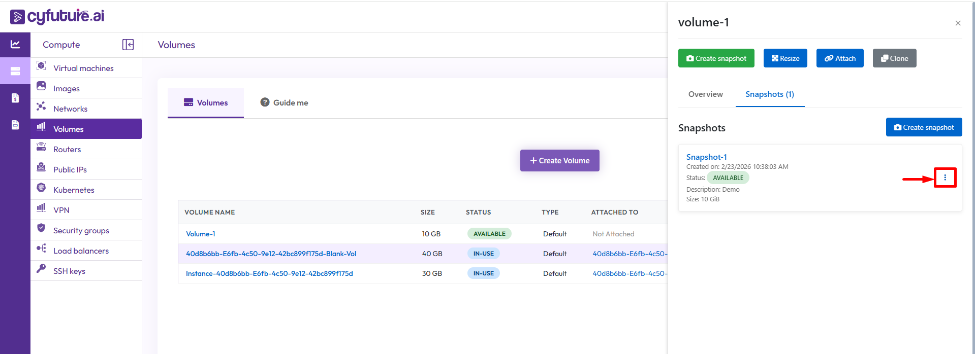The width and height of the screenshot is (975, 354).
Task: Click the purple Create Volume button
Action: pos(559,160)
